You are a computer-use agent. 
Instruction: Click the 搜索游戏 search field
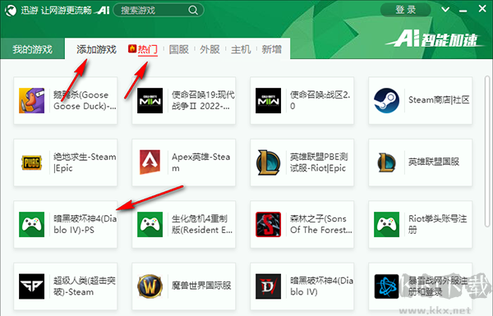tap(158, 11)
